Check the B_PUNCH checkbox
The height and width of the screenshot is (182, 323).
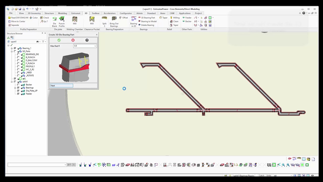pyautogui.click(x=18, y=57)
